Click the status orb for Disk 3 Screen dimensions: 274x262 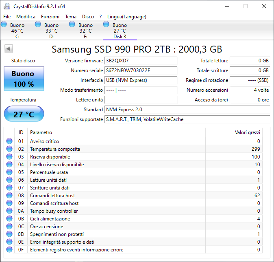tap(106, 24)
